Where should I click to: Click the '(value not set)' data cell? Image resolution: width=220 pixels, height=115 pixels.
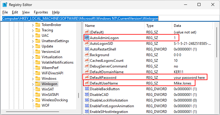click(x=185, y=32)
